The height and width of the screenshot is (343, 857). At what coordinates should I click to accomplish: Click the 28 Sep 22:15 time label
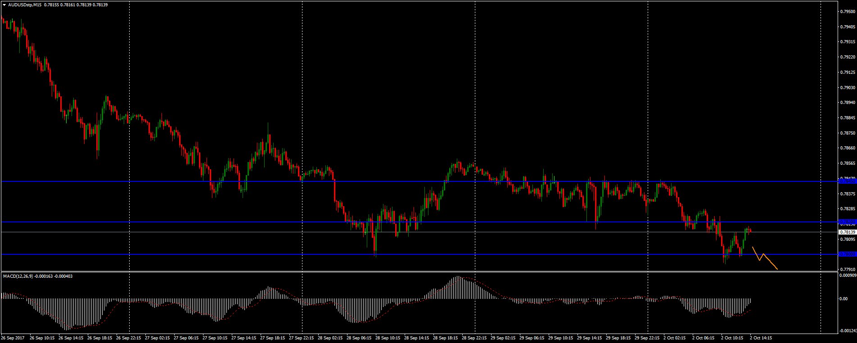tap(474, 337)
